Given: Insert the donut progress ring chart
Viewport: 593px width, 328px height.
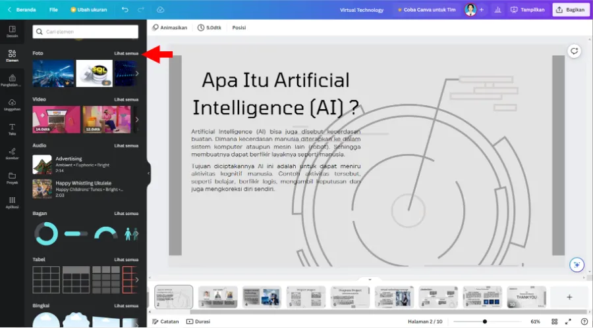Looking at the screenshot, I should [x=46, y=233].
